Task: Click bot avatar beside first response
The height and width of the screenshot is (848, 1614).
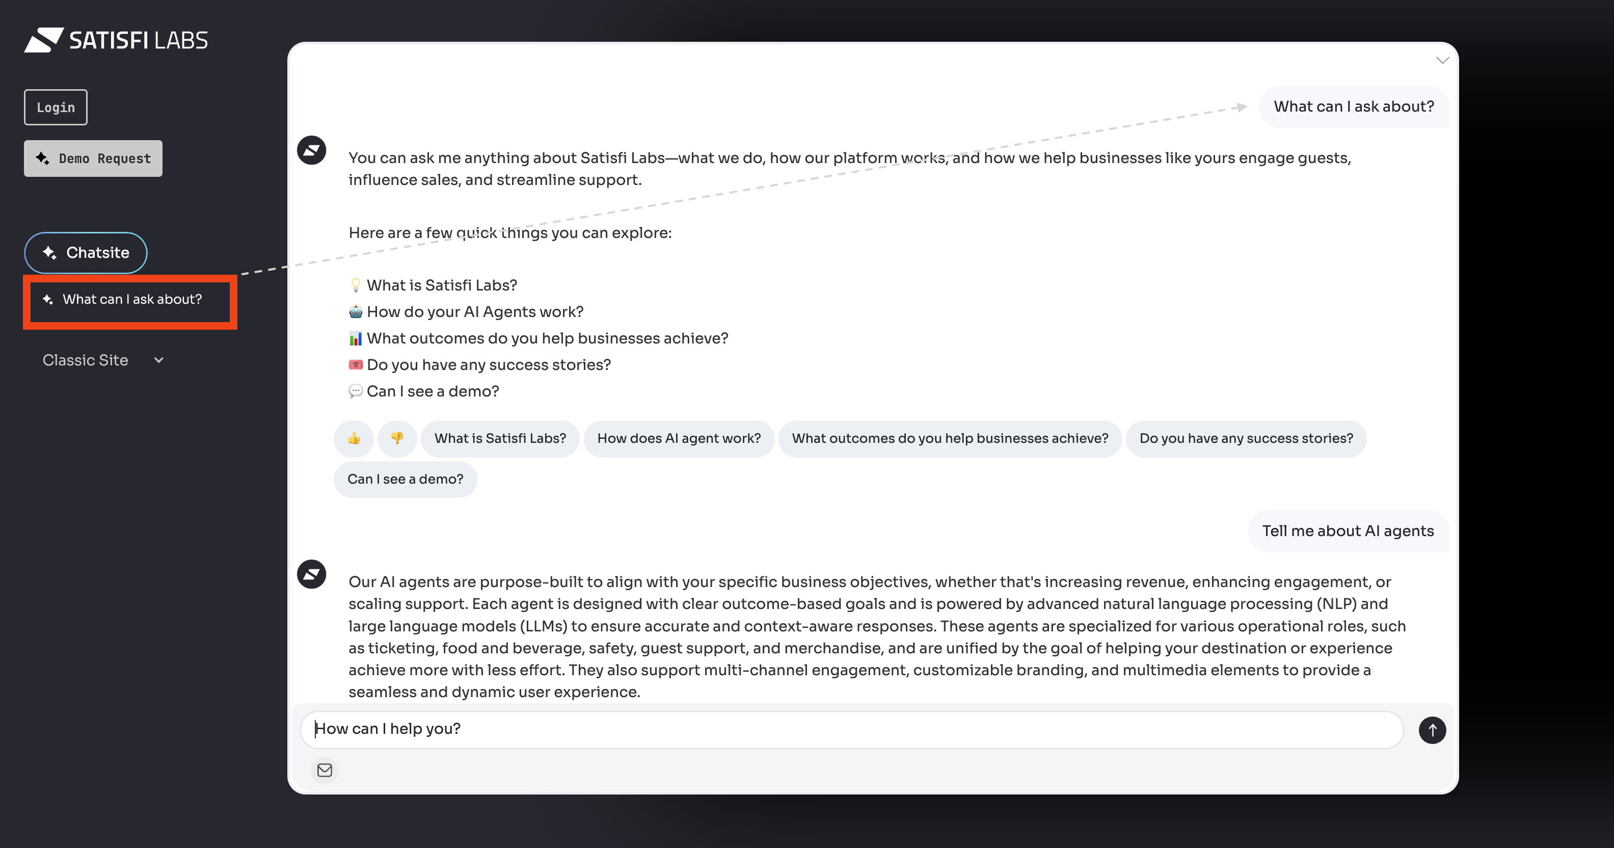Action: pyautogui.click(x=311, y=150)
